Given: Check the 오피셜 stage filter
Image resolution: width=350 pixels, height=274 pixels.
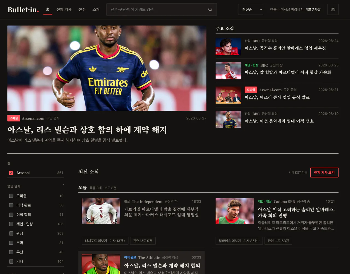Looking at the screenshot, I should 11,196.
